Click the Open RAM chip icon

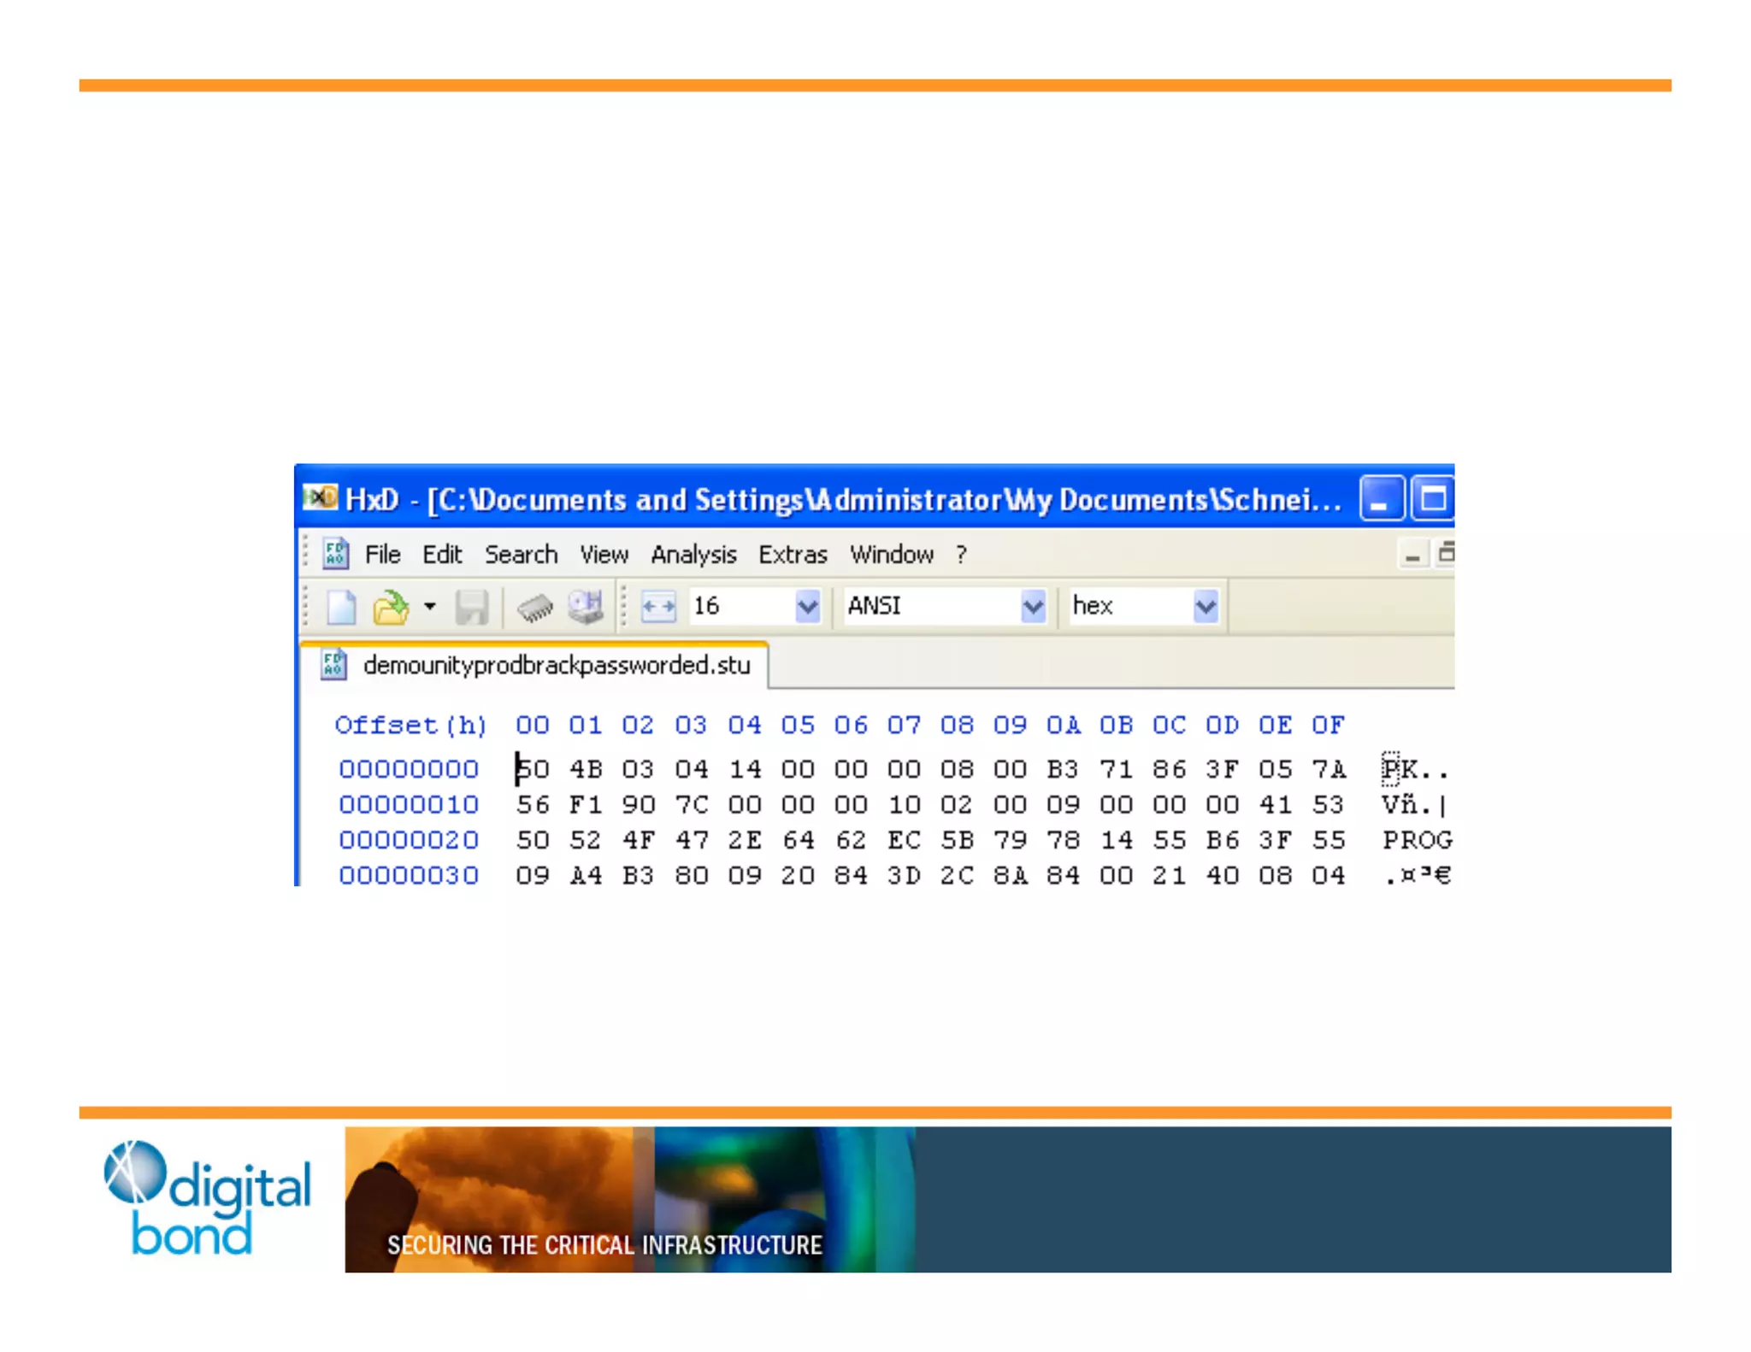535,608
